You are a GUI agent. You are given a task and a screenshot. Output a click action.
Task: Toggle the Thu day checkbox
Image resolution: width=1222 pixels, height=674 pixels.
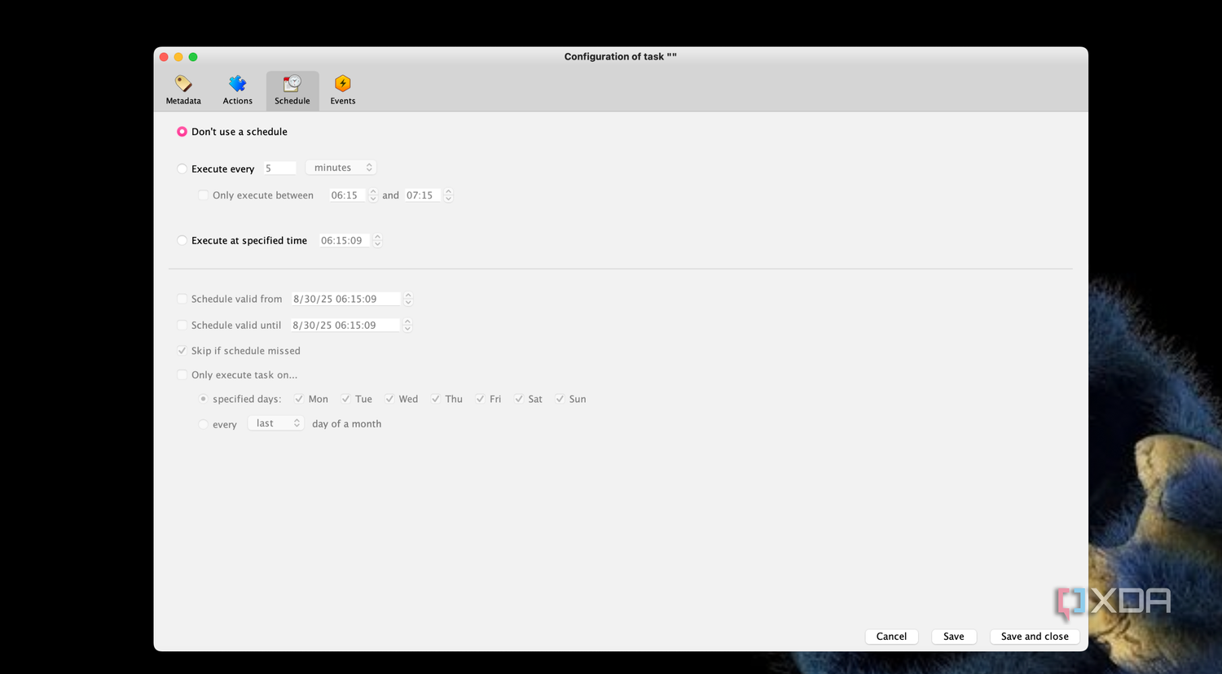pos(436,399)
